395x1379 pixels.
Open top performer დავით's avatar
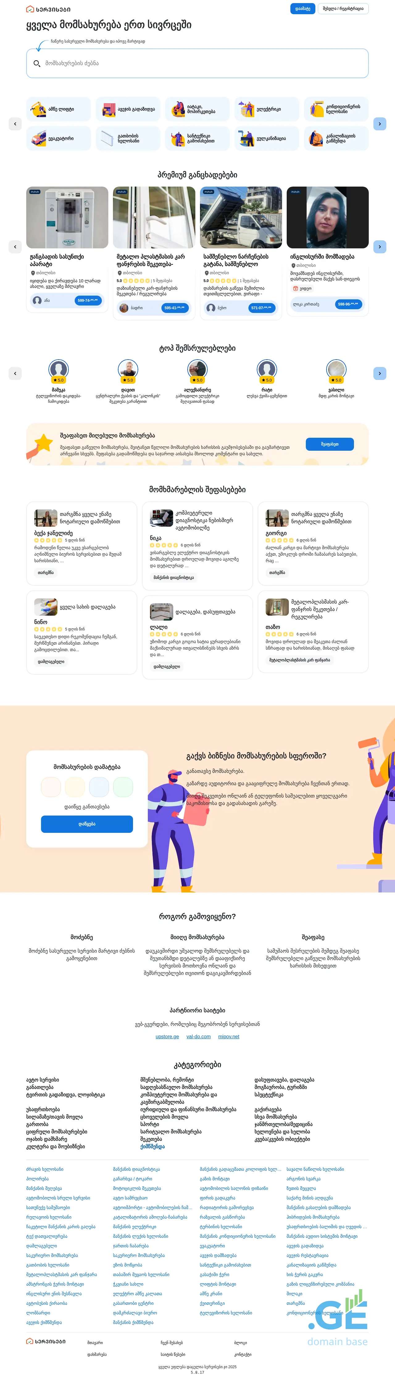pyautogui.click(x=128, y=369)
